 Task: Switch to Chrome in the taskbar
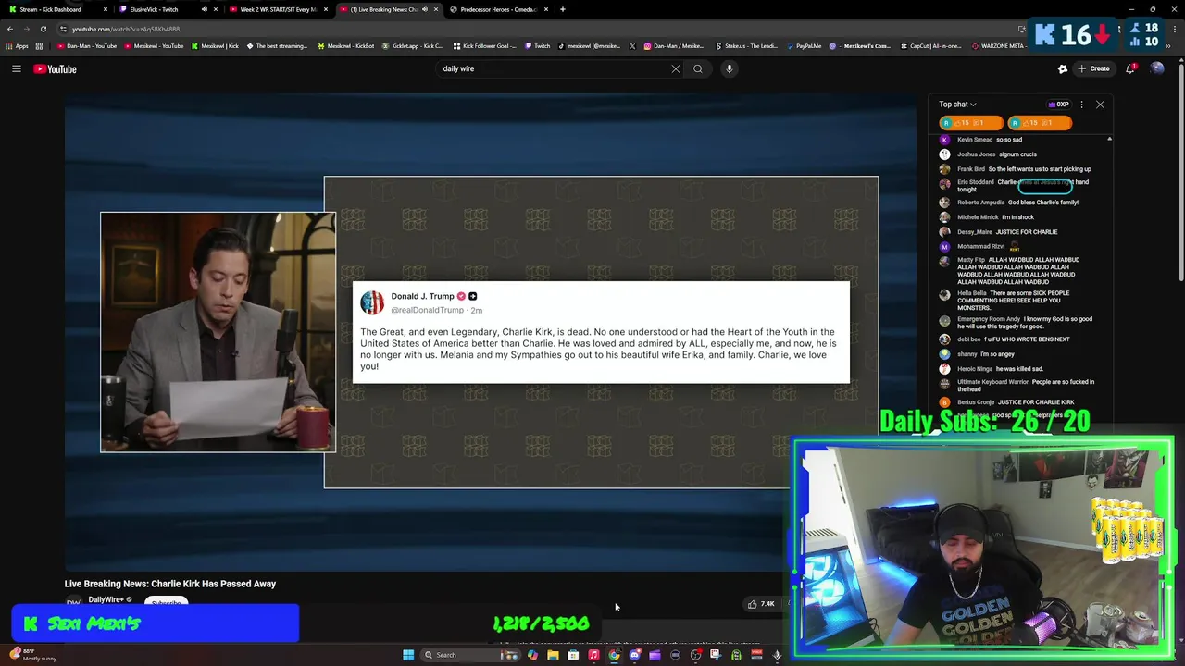[x=614, y=655]
